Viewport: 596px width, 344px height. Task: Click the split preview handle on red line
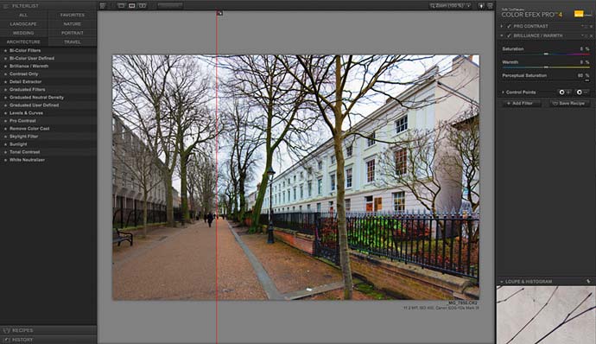219,13
